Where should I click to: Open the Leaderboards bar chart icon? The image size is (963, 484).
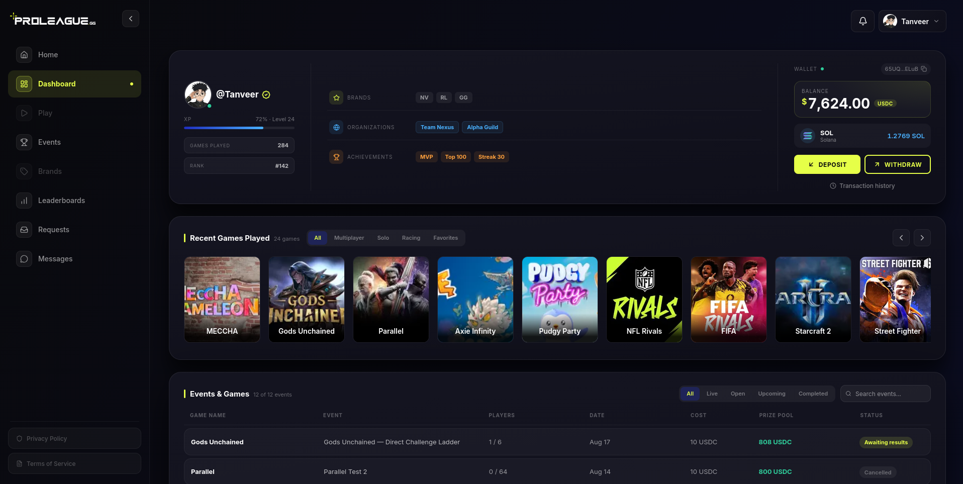(24, 201)
